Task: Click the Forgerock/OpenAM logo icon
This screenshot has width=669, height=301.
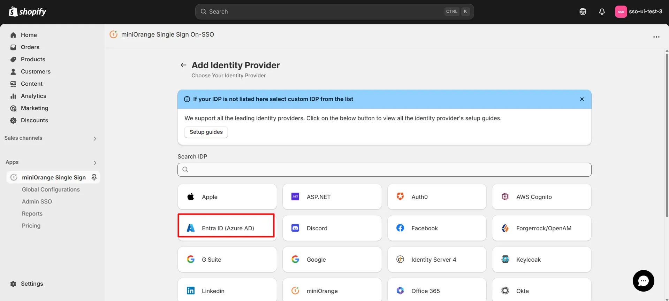Action: tap(505, 228)
